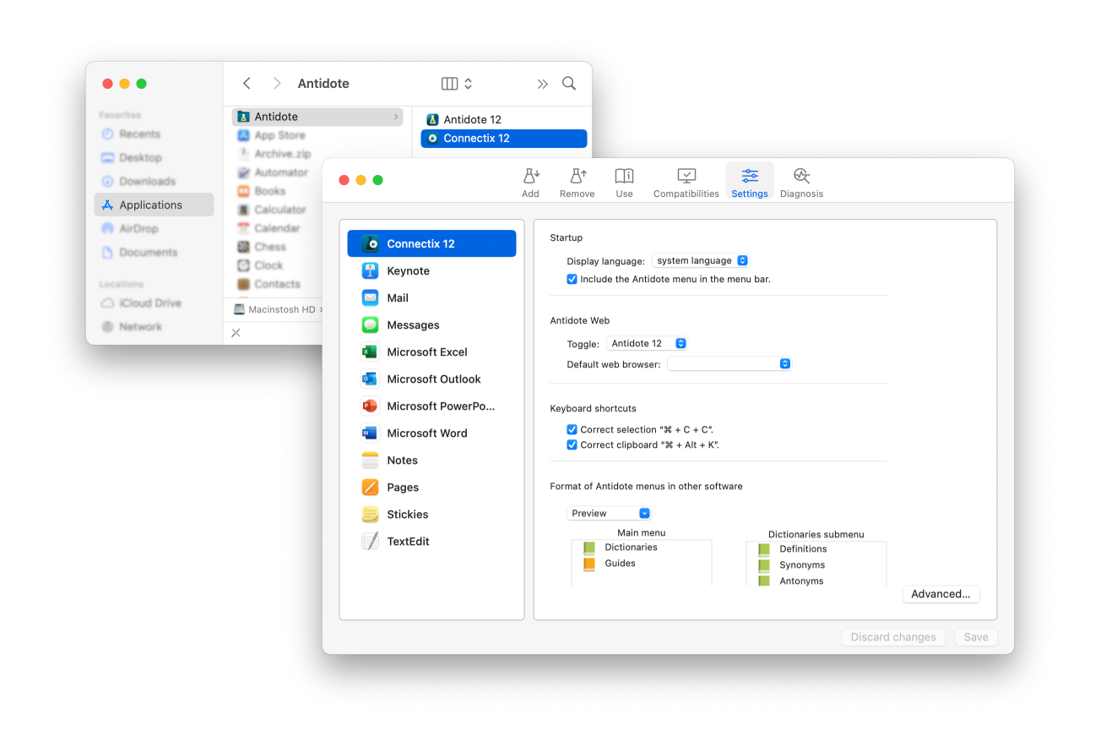Viewport: 1117px width, 741px height.
Task: Toggle the Correct selection shortcut checkbox
Action: [x=572, y=429]
